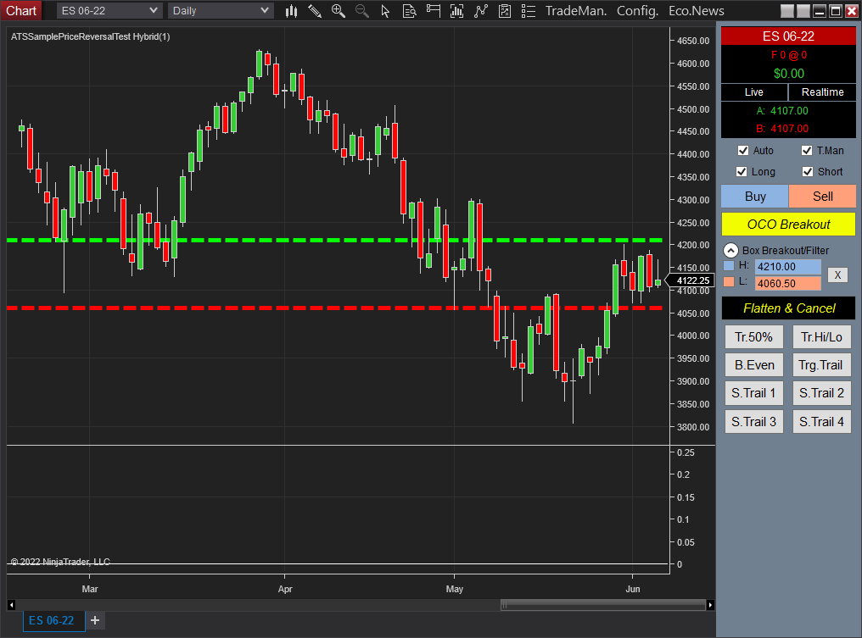Click the L price field 4060.50
Screen dimensions: 862x638
(788, 284)
